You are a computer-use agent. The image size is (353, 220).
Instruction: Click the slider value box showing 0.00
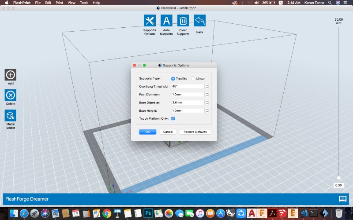click(x=338, y=185)
